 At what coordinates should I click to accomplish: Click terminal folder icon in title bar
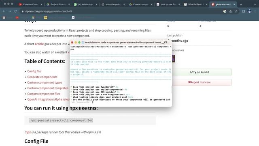coord(83,42)
